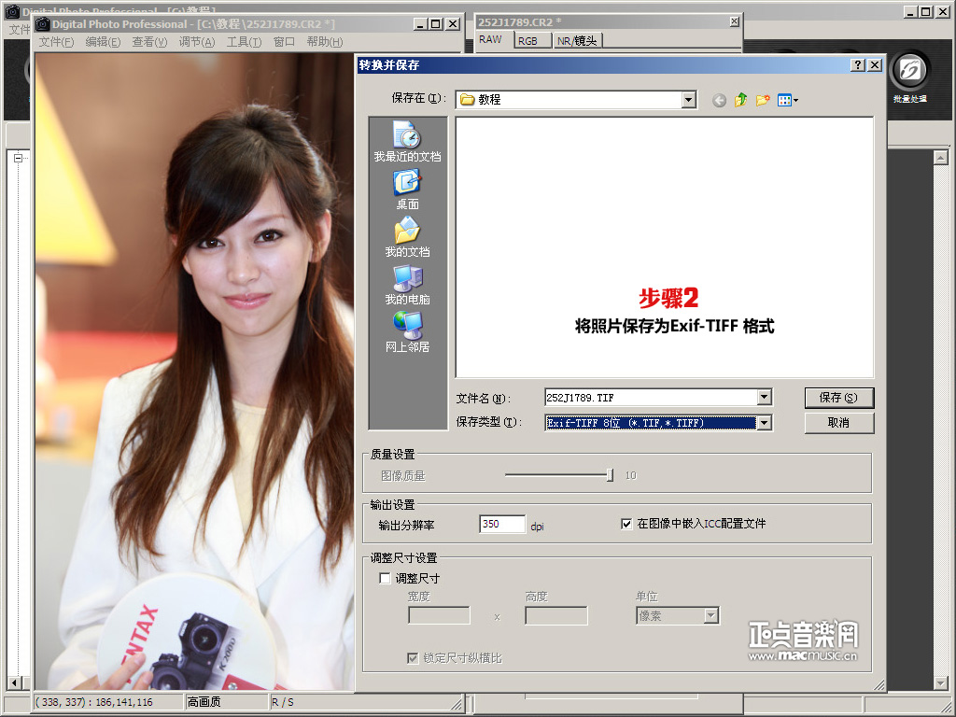Click the Recent Documents shortcut icon
Image resolution: width=956 pixels, height=717 pixels.
(x=407, y=135)
